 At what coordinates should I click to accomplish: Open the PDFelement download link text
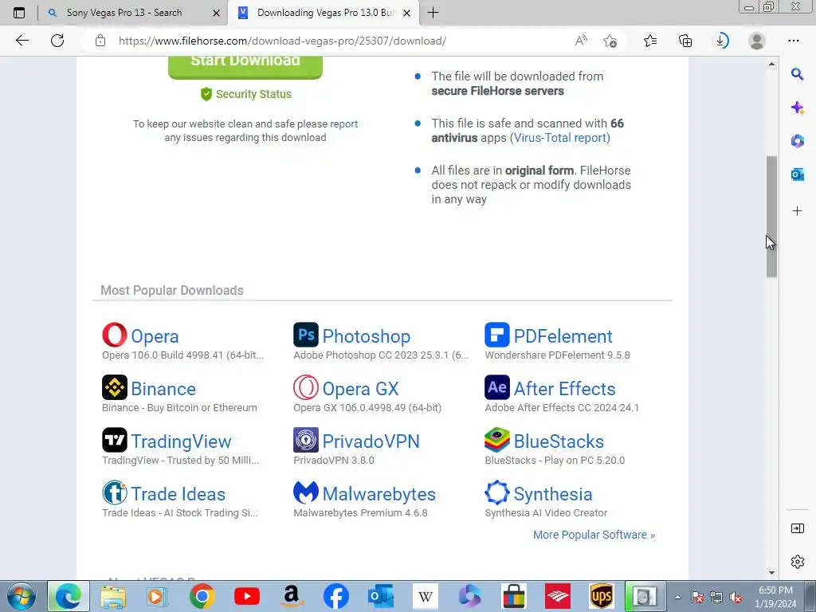point(563,336)
